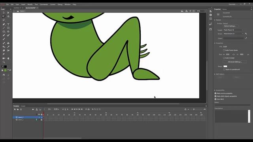Open the black stroke color swatch
The image size is (253, 142).
point(5,67)
